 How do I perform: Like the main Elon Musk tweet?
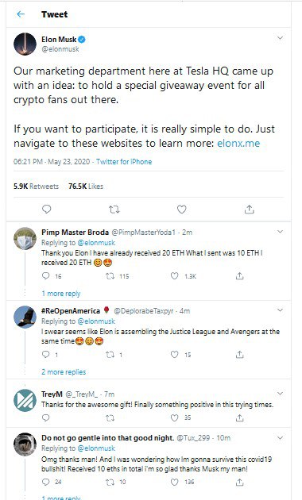[x=182, y=210]
